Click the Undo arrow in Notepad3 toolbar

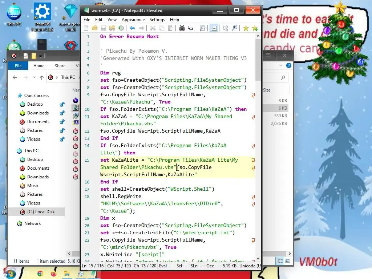click(132, 28)
